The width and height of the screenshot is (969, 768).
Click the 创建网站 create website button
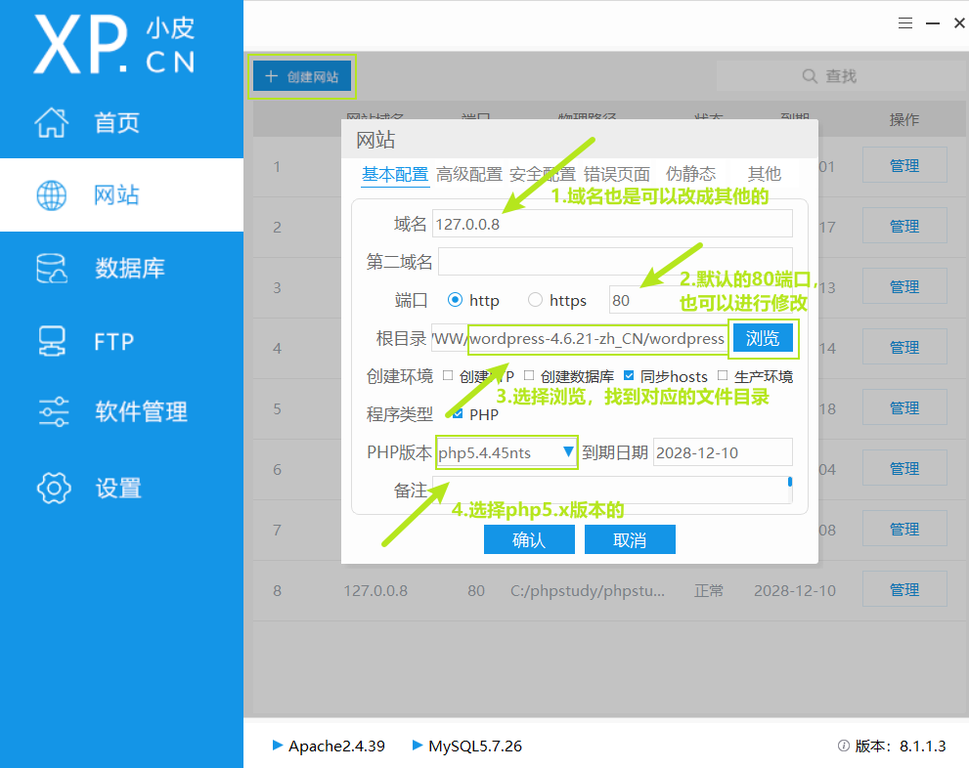(302, 75)
